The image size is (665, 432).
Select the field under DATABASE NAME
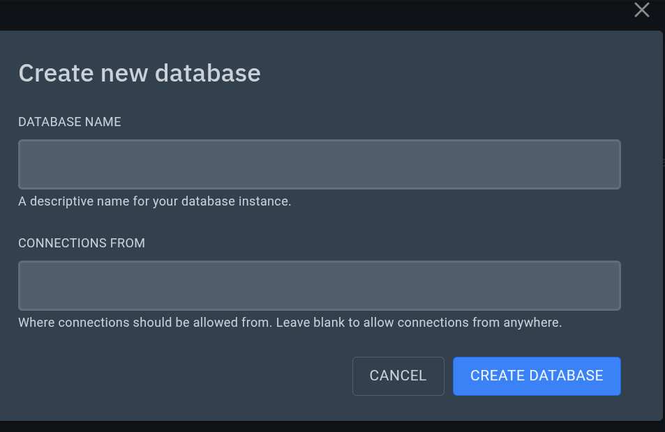coord(319,164)
